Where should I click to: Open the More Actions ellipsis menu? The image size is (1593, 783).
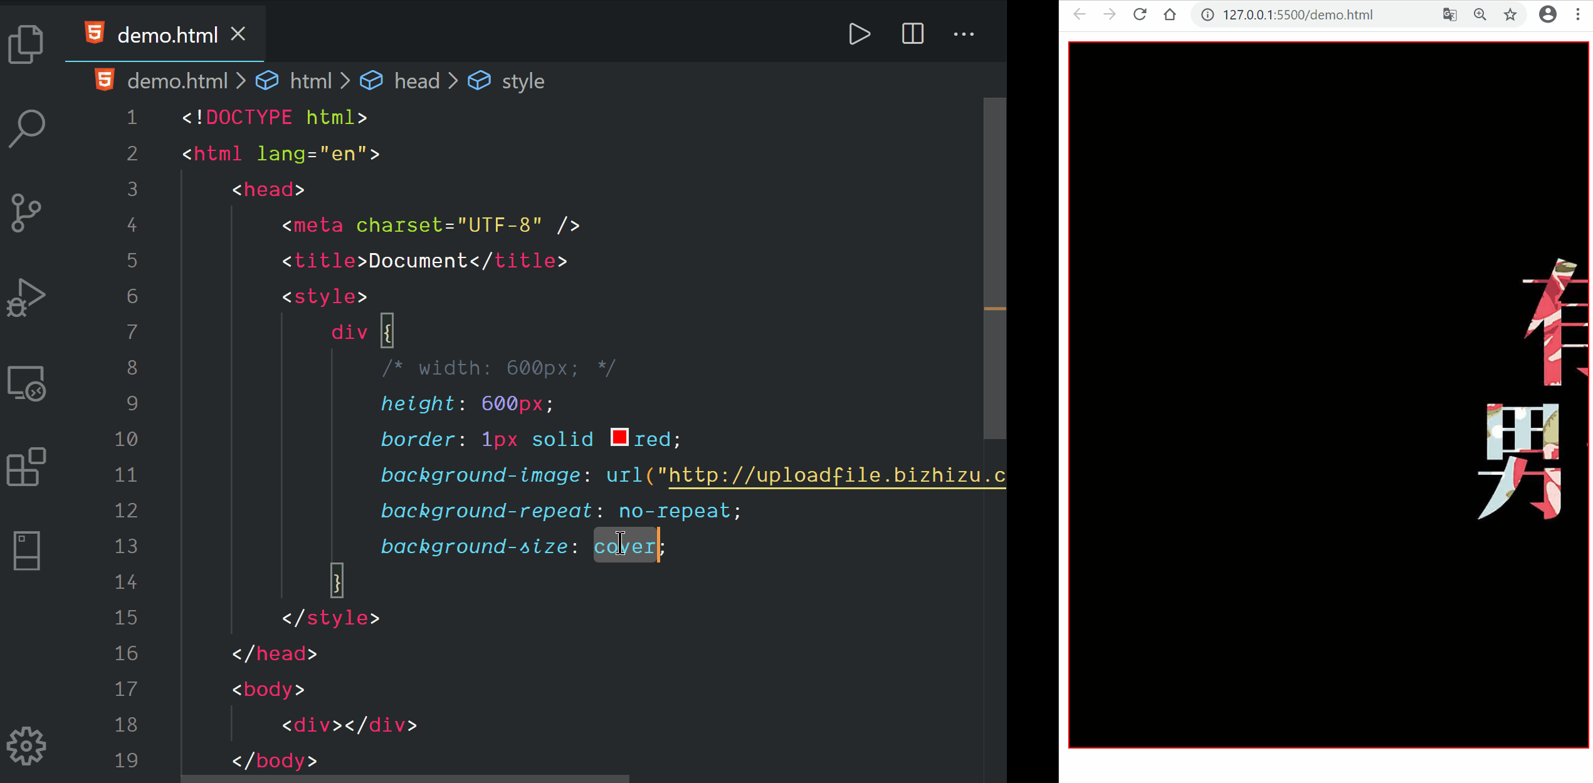964,34
